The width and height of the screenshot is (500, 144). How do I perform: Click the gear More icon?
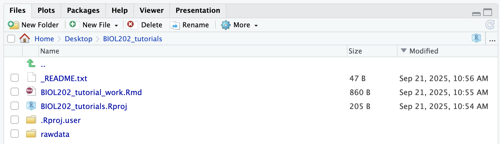coord(226,25)
